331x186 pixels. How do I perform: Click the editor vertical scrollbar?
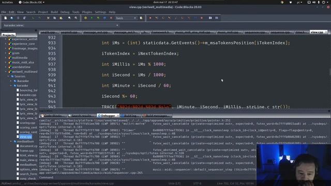click(330, 72)
